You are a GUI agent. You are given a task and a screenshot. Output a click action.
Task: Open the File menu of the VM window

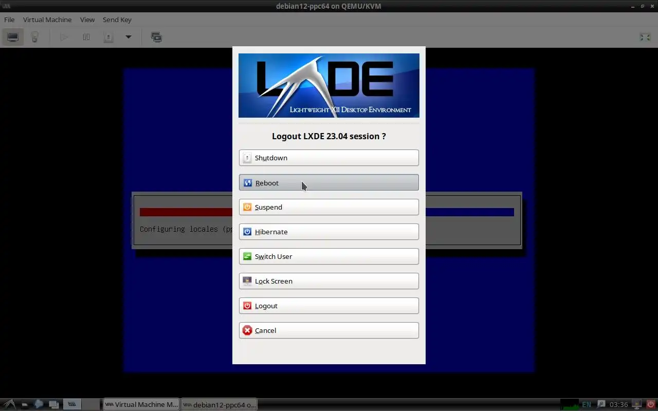click(9, 20)
